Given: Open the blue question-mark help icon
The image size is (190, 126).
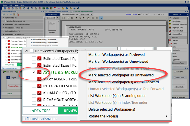Looking at the screenshot, I should [67, 8].
